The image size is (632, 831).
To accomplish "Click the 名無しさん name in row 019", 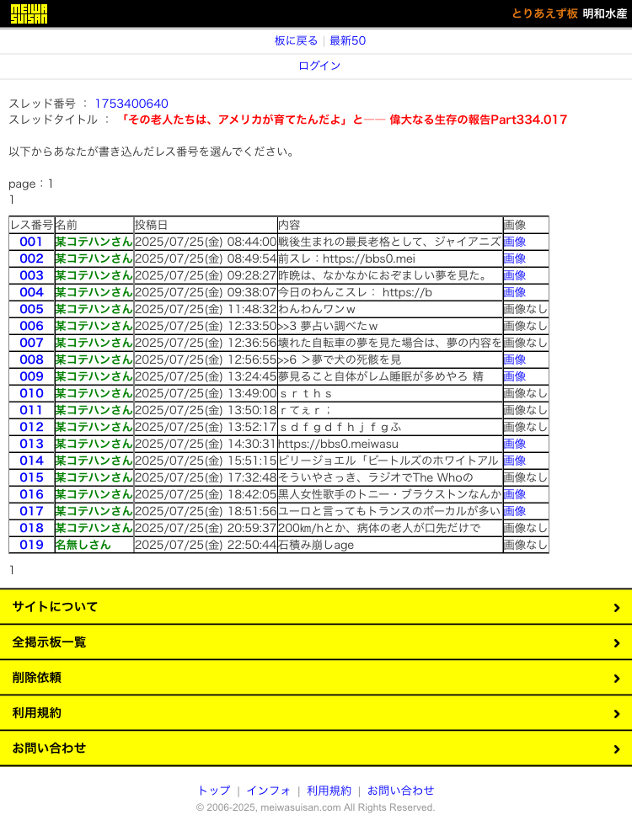I will 83,545.
